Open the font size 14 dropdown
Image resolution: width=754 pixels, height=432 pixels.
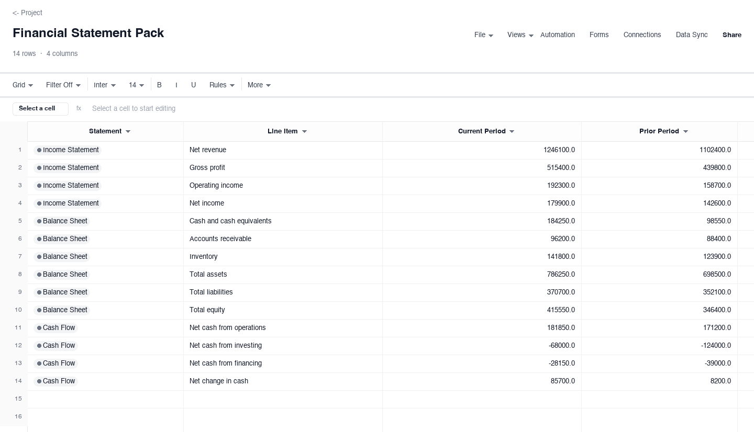coord(137,85)
